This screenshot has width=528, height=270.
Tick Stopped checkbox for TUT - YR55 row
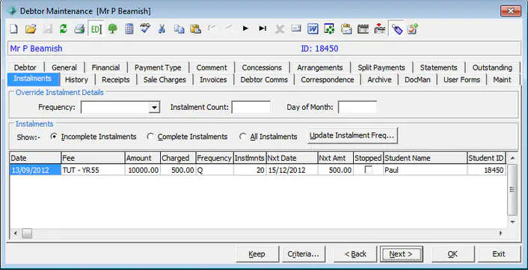[369, 170]
